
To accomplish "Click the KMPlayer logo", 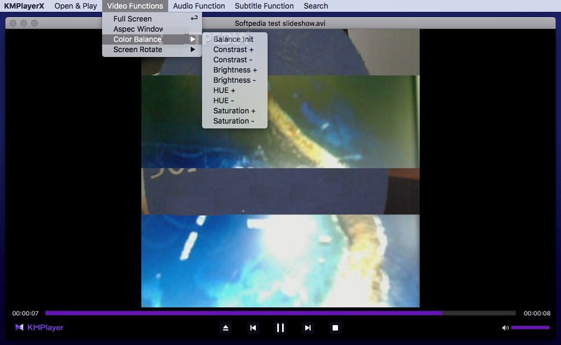I will click(x=39, y=327).
